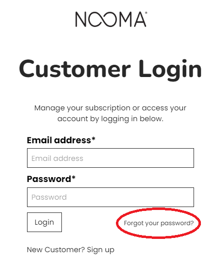Follow the Sign up link
This screenshot has height=261, width=224.
101,250
